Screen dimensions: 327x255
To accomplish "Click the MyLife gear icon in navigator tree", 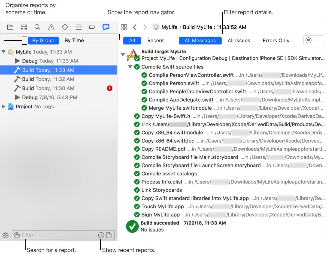I will 11,52.
